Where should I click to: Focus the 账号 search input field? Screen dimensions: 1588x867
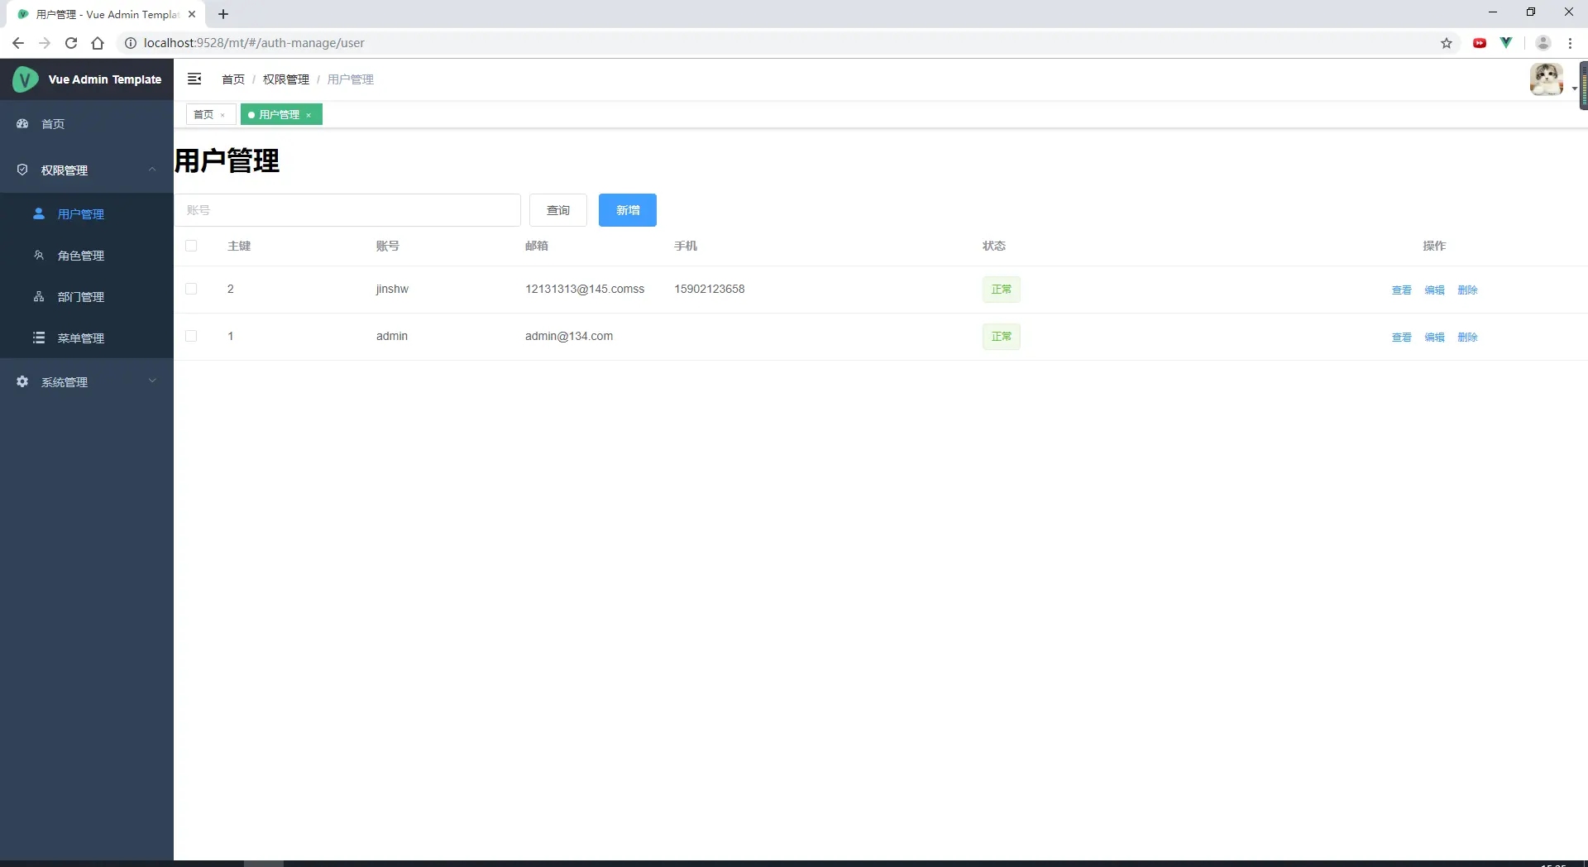point(347,210)
